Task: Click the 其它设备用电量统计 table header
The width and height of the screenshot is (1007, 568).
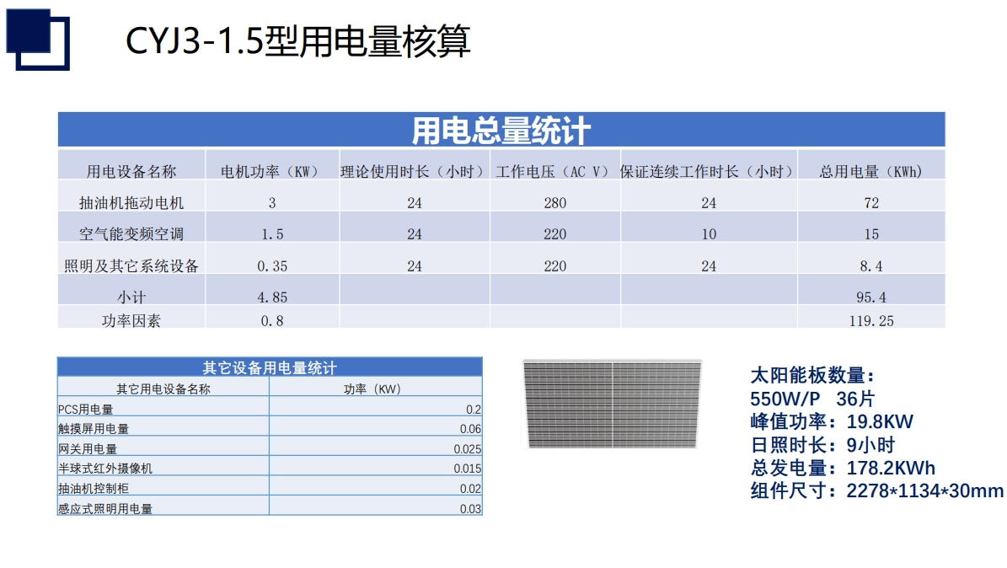Action: pos(270,367)
